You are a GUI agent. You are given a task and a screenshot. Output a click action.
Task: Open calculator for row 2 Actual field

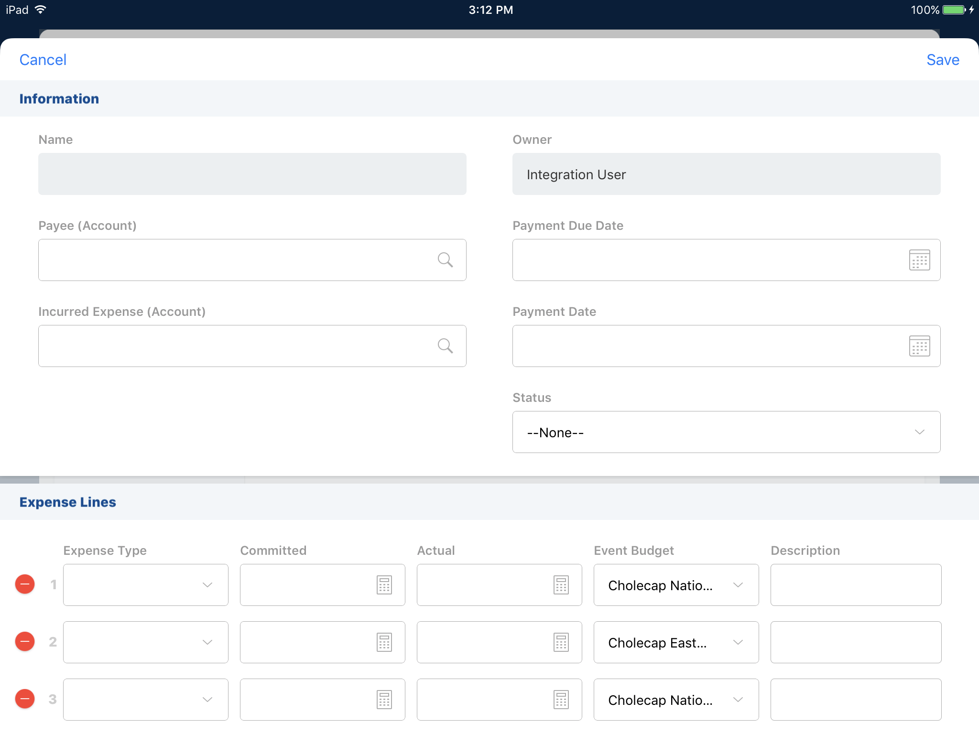(561, 642)
